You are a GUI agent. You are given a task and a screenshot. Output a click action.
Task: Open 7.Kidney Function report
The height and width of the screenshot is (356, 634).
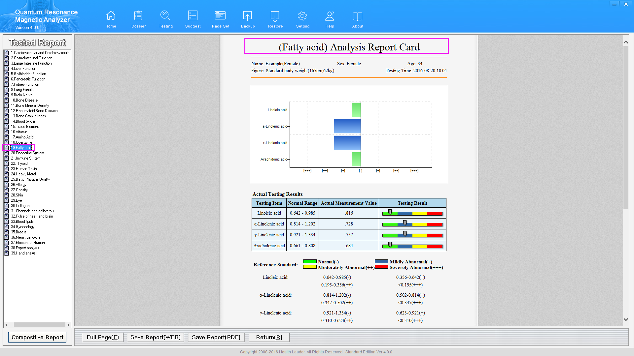tap(25, 84)
